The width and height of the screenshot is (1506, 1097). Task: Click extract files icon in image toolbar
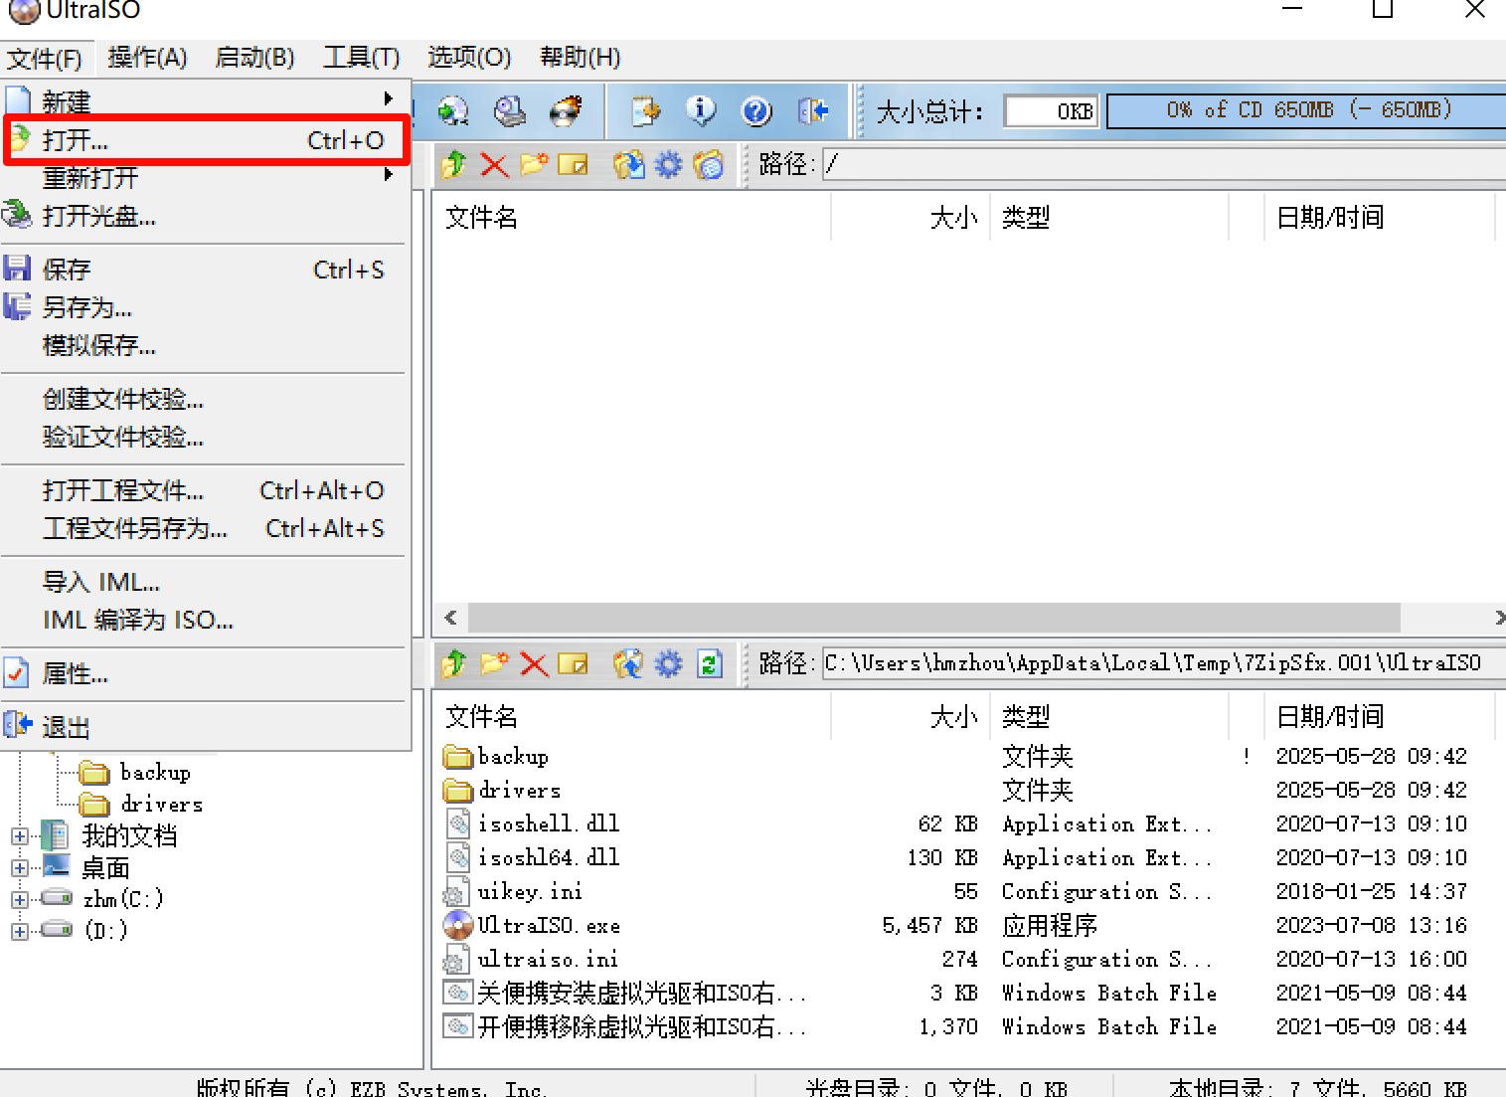tap(628, 164)
